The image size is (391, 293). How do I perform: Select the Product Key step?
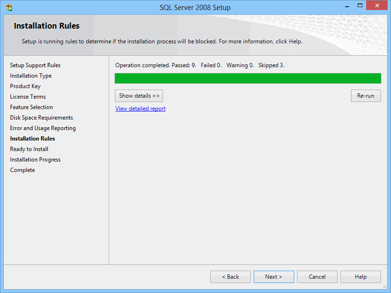pyautogui.click(x=25, y=86)
